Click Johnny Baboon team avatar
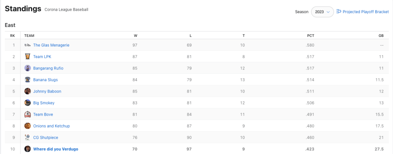Viewport: 393px width, 154px height. [x=27, y=91]
